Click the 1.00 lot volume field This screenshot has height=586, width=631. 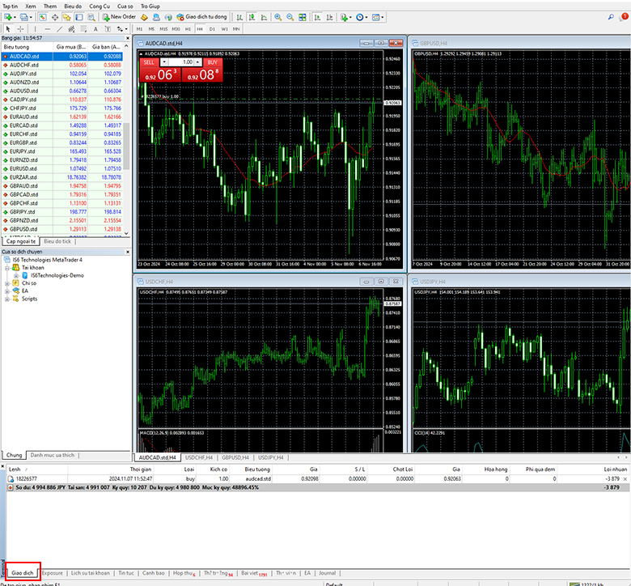tap(181, 62)
